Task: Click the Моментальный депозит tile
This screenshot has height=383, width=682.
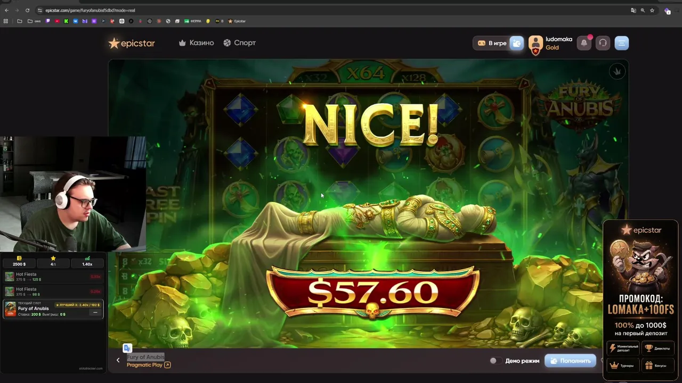Action: [x=623, y=348]
